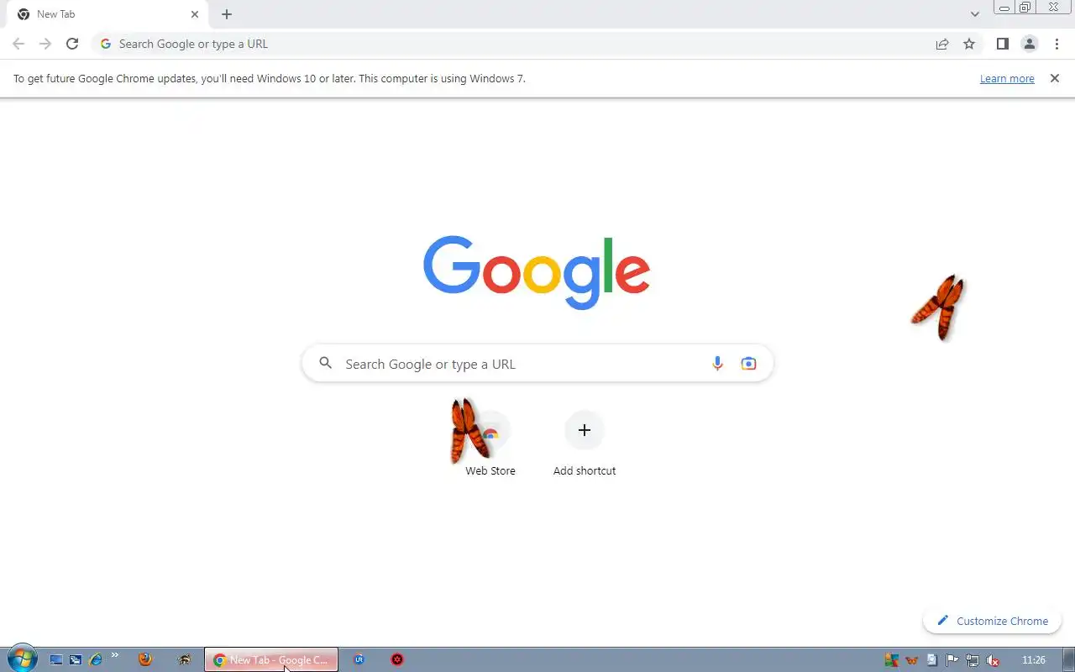Open the Learn more link

[x=1007, y=78]
